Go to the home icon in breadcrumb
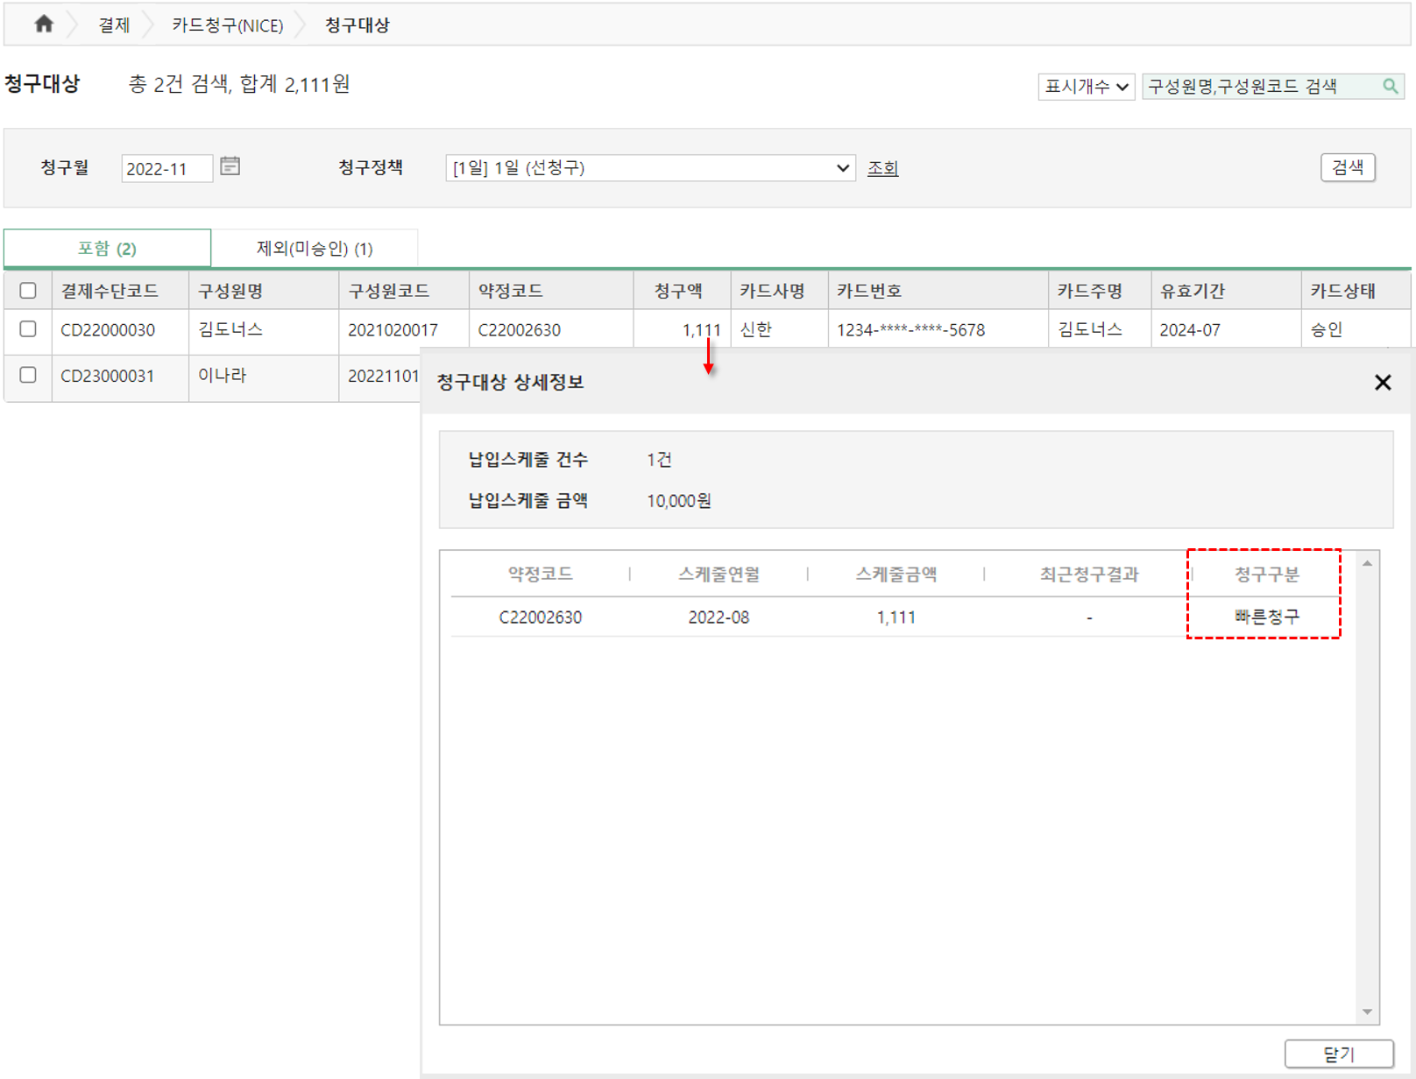Viewport: 1416px width, 1079px height. [44, 25]
